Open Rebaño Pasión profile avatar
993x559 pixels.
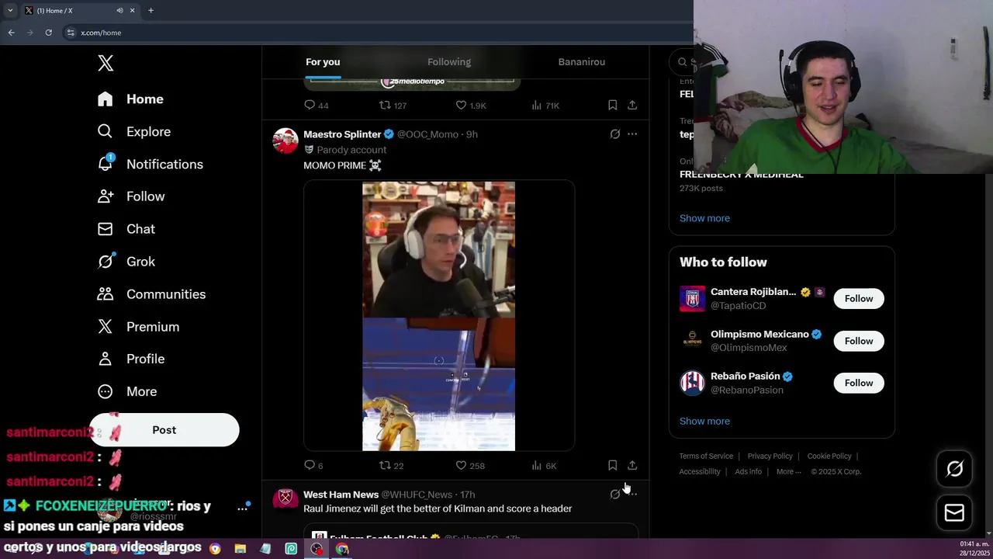[693, 383]
